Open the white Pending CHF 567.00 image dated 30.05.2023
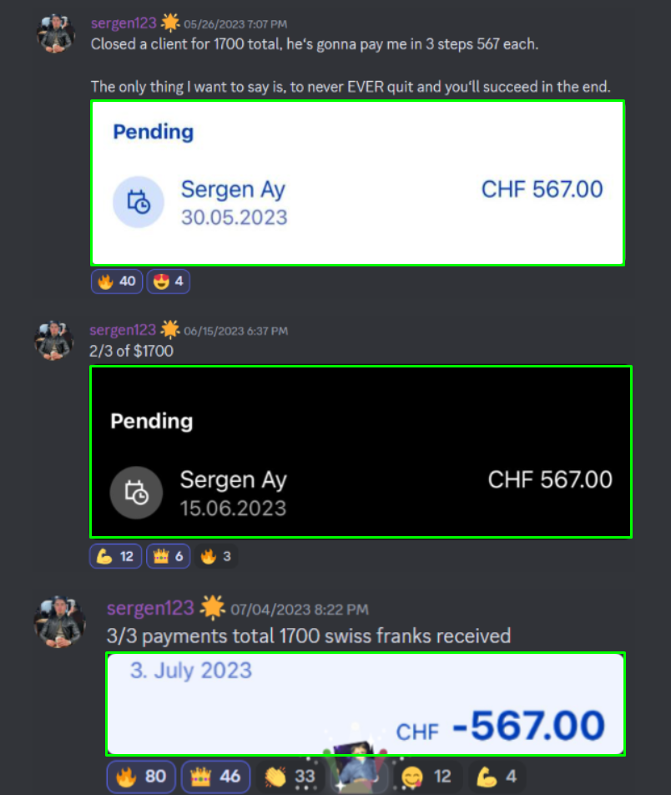The image size is (671, 795). point(358,183)
